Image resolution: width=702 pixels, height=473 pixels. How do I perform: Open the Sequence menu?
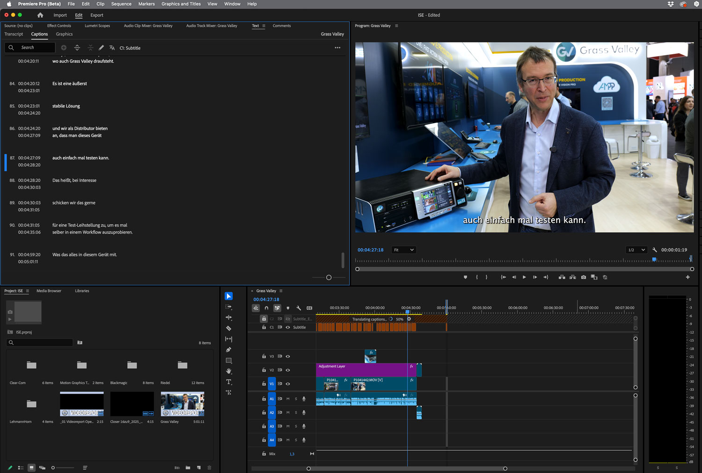(x=121, y=4)
